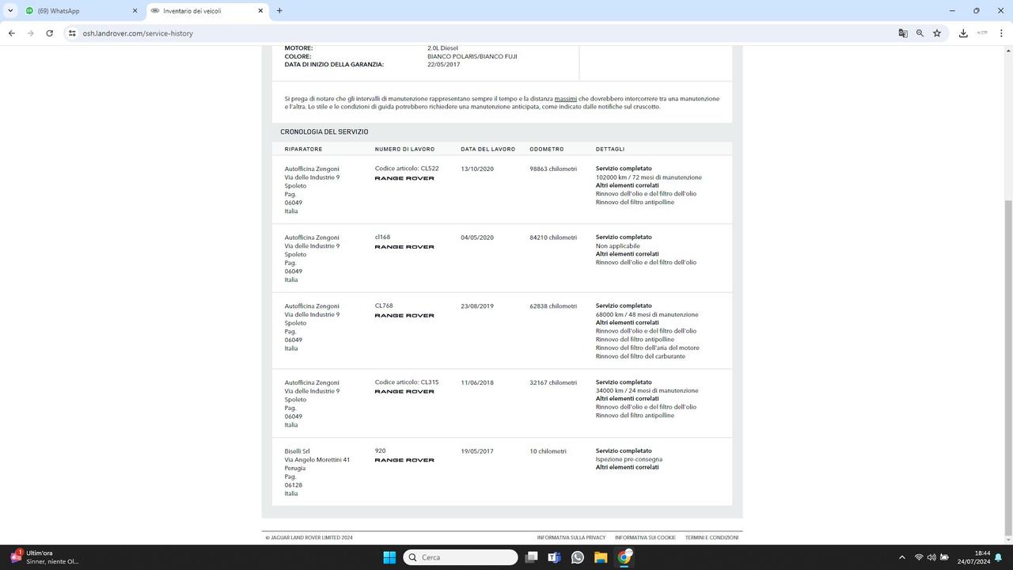Open the notification bell icon

pyautogui.click(x=999, y=557)
